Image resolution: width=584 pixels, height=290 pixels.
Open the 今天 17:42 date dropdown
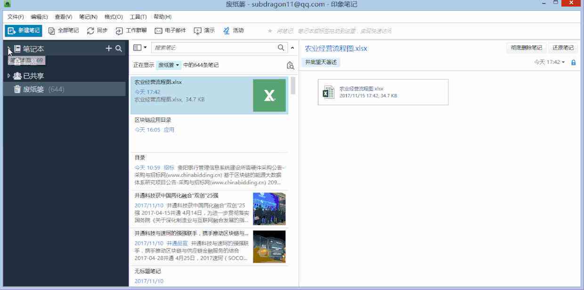(549, 62)
